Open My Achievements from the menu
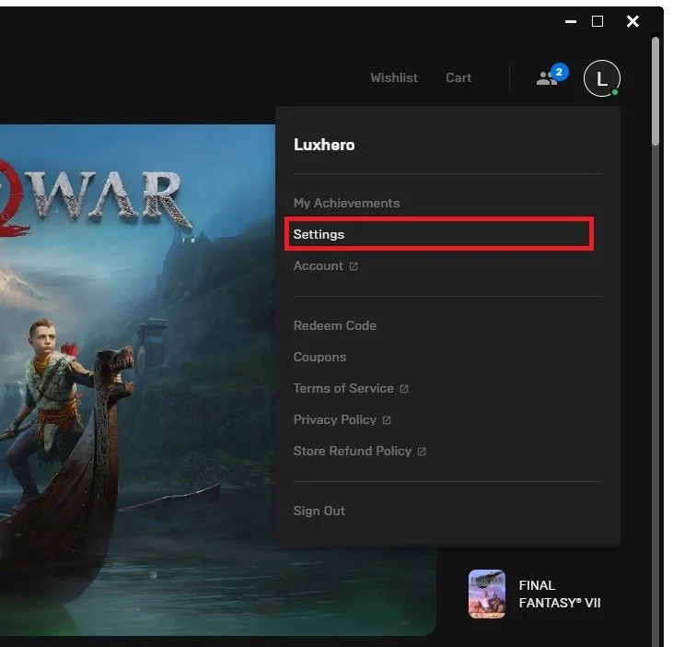This screenshot has height=647, width=673. point(346,203)
